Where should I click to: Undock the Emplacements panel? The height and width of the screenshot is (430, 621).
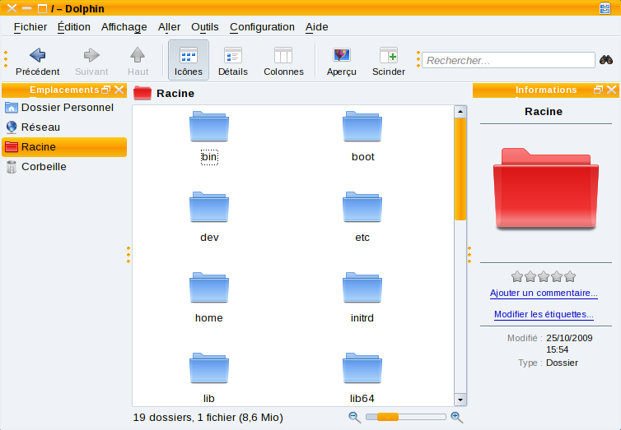click(105, 90)
